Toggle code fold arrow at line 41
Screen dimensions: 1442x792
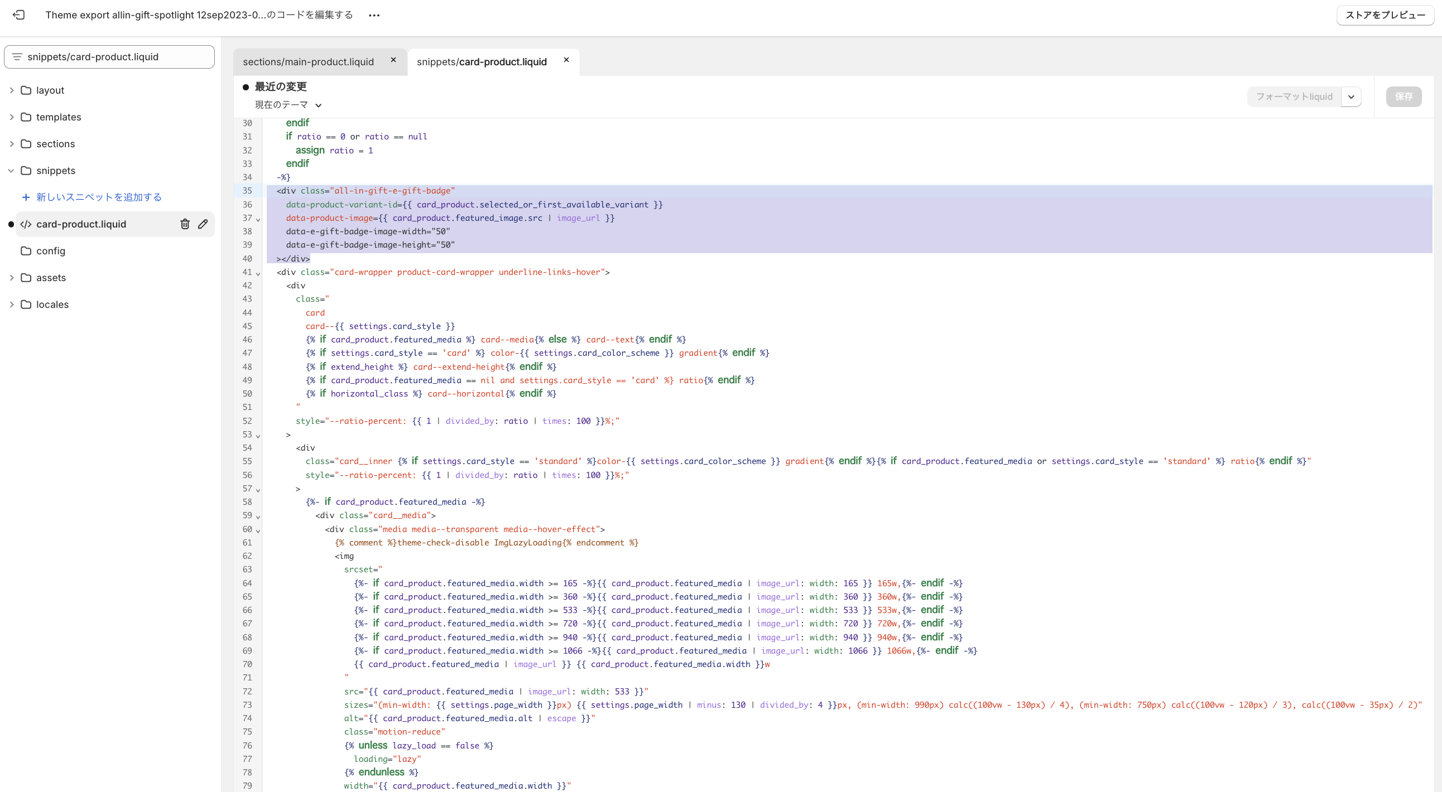[258, 273]
